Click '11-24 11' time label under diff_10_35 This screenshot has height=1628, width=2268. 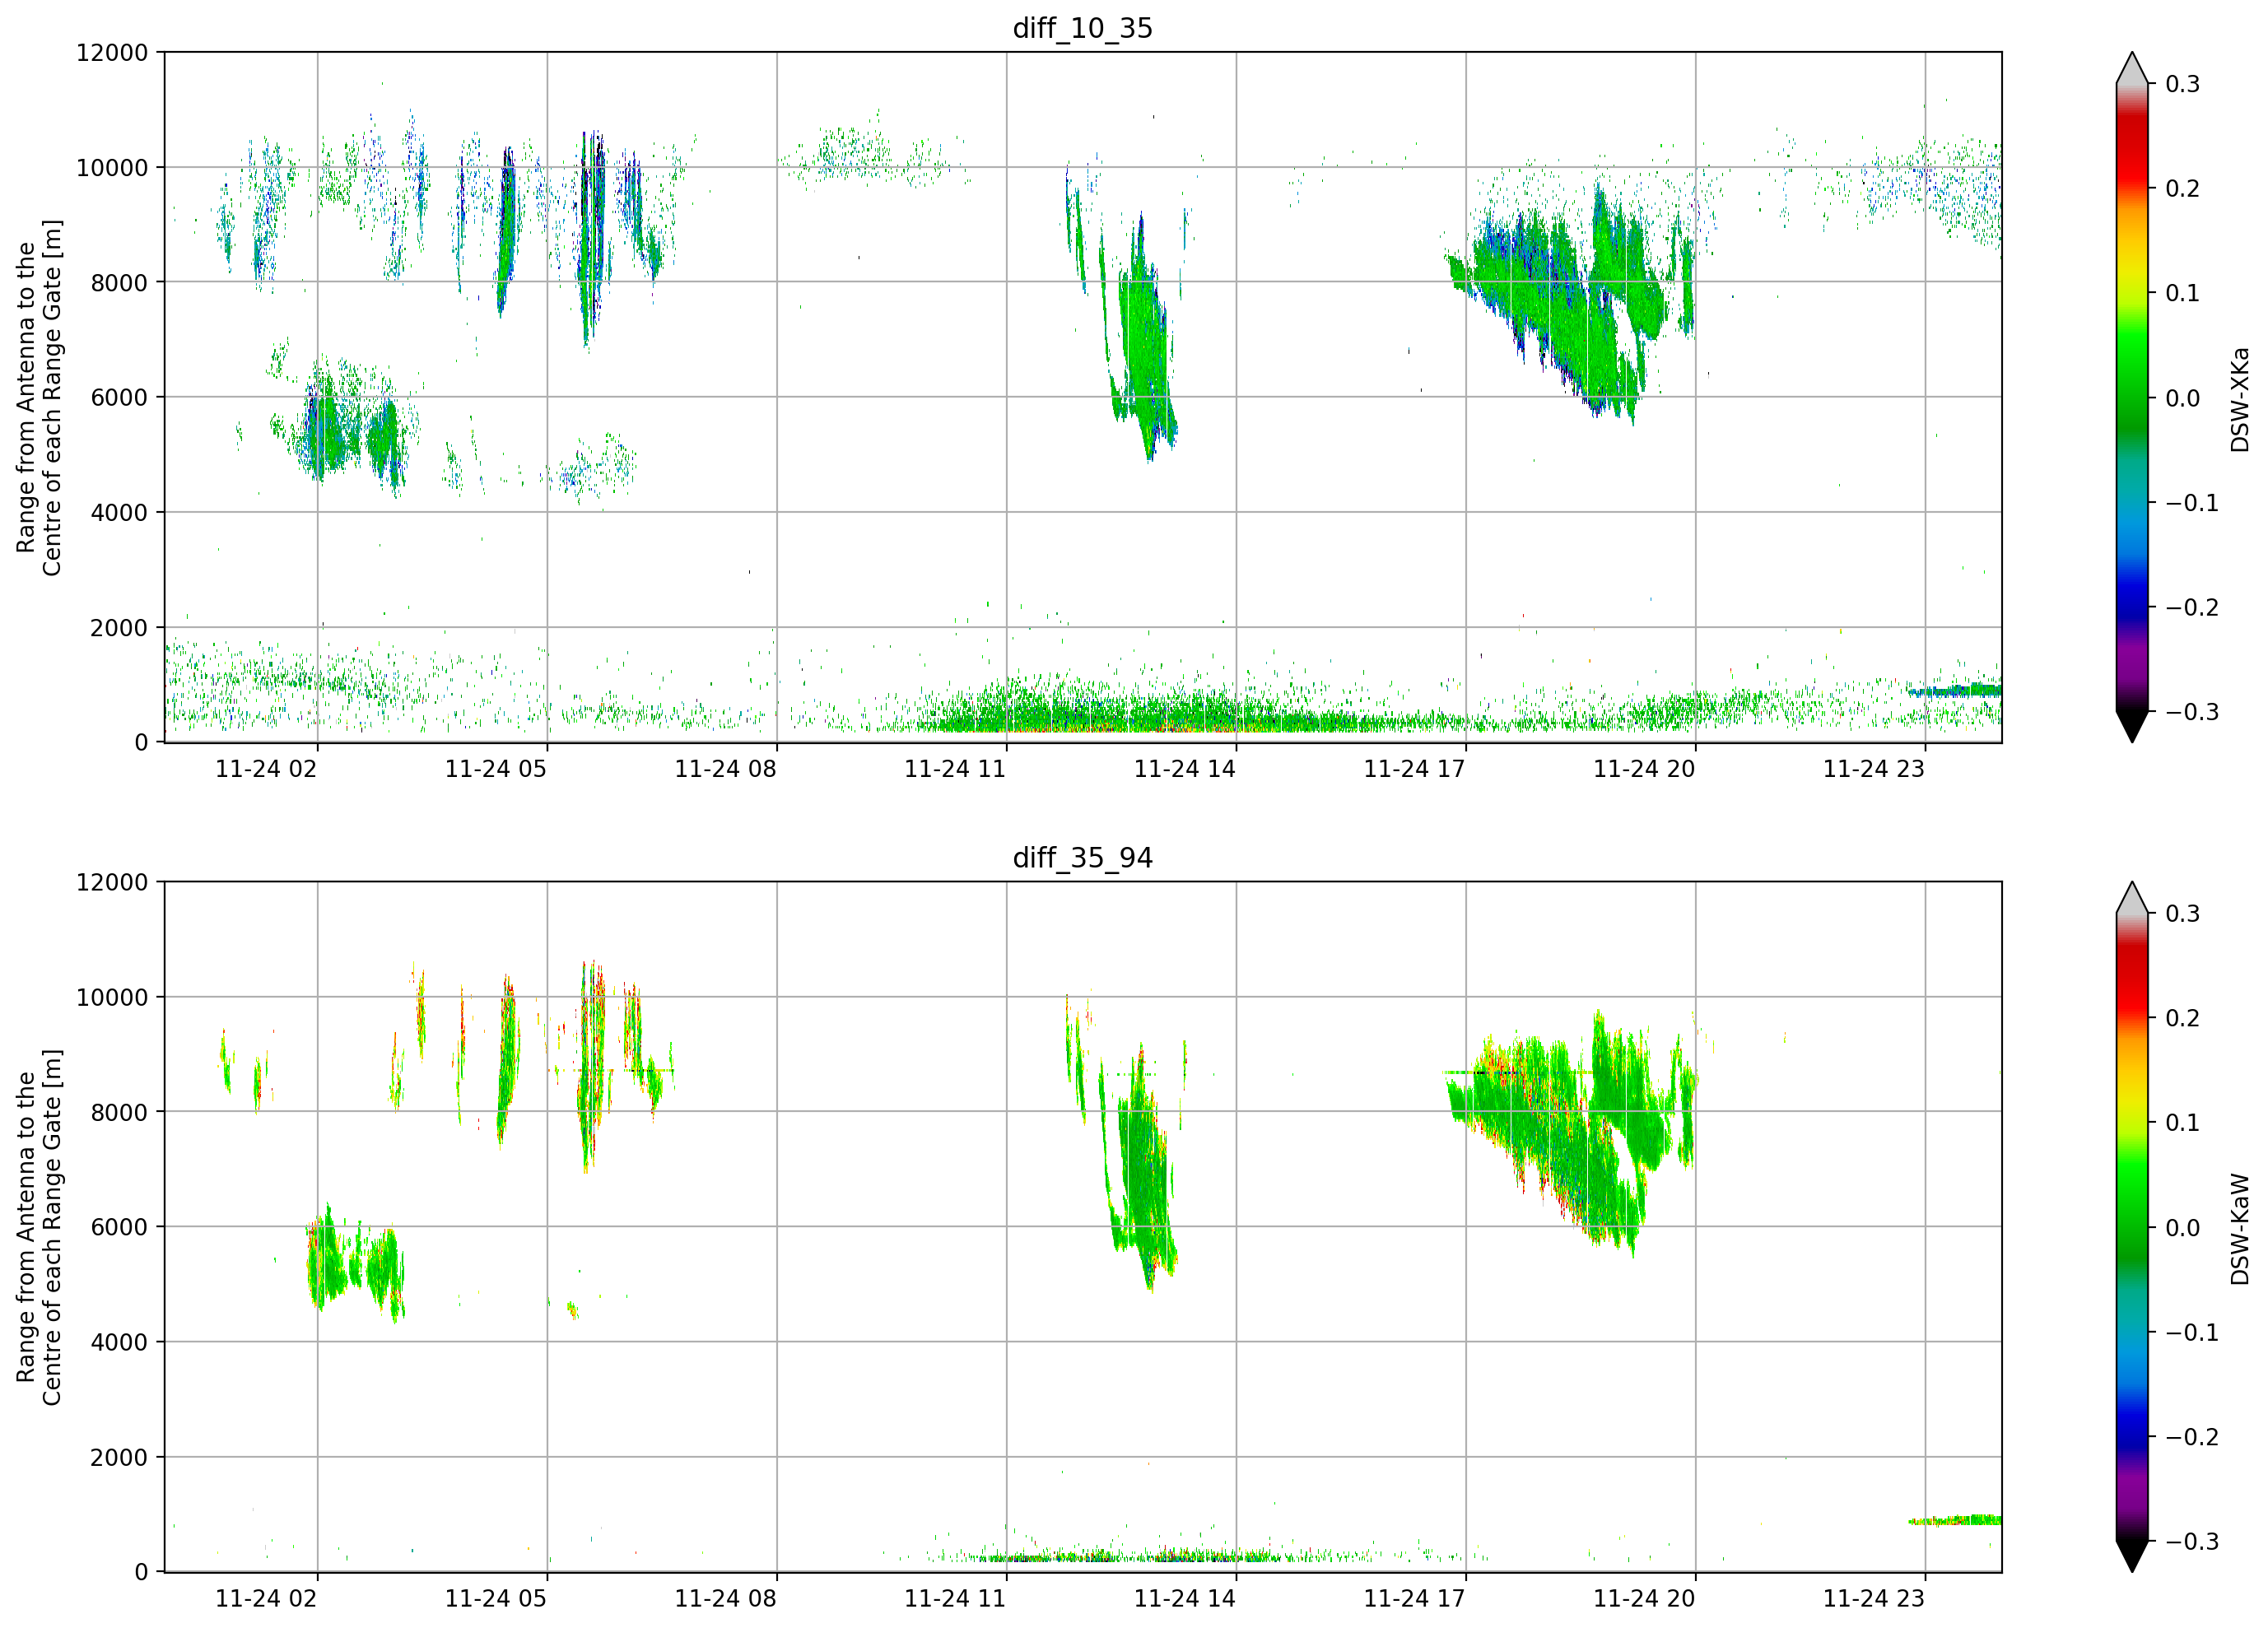point(955,769)
